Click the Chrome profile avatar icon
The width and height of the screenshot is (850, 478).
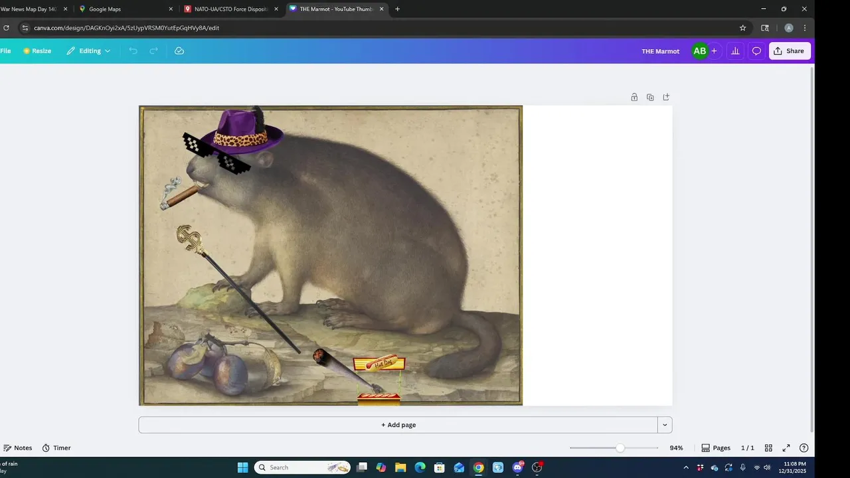click(789, 28)
